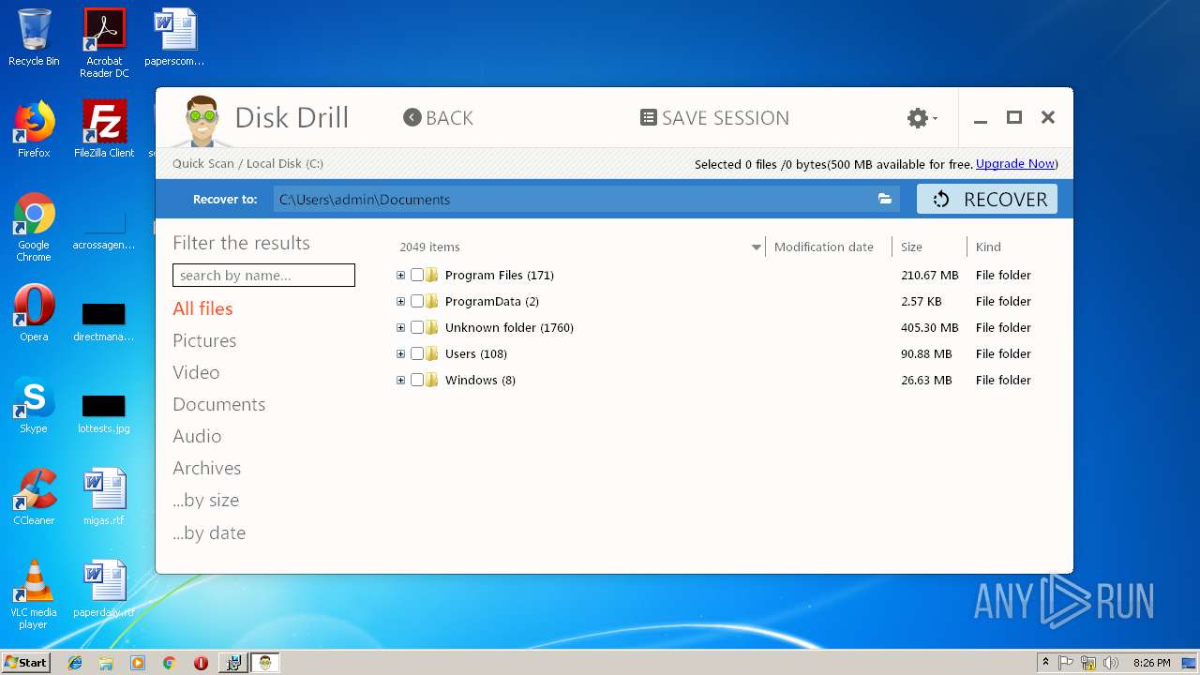Expand the Unknown folder node
The height and width of the screenshot is (675, 1200).
pyautogui.click(x=400, y=327)
